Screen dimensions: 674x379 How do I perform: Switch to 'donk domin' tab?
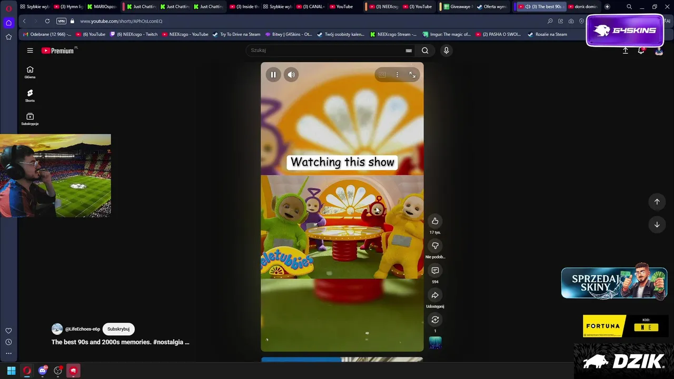582,7
